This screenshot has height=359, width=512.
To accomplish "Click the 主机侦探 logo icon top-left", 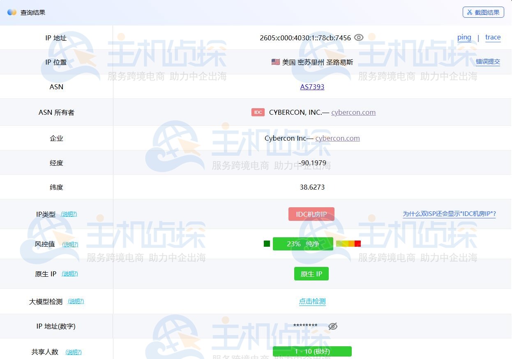I will pos(12,12).
